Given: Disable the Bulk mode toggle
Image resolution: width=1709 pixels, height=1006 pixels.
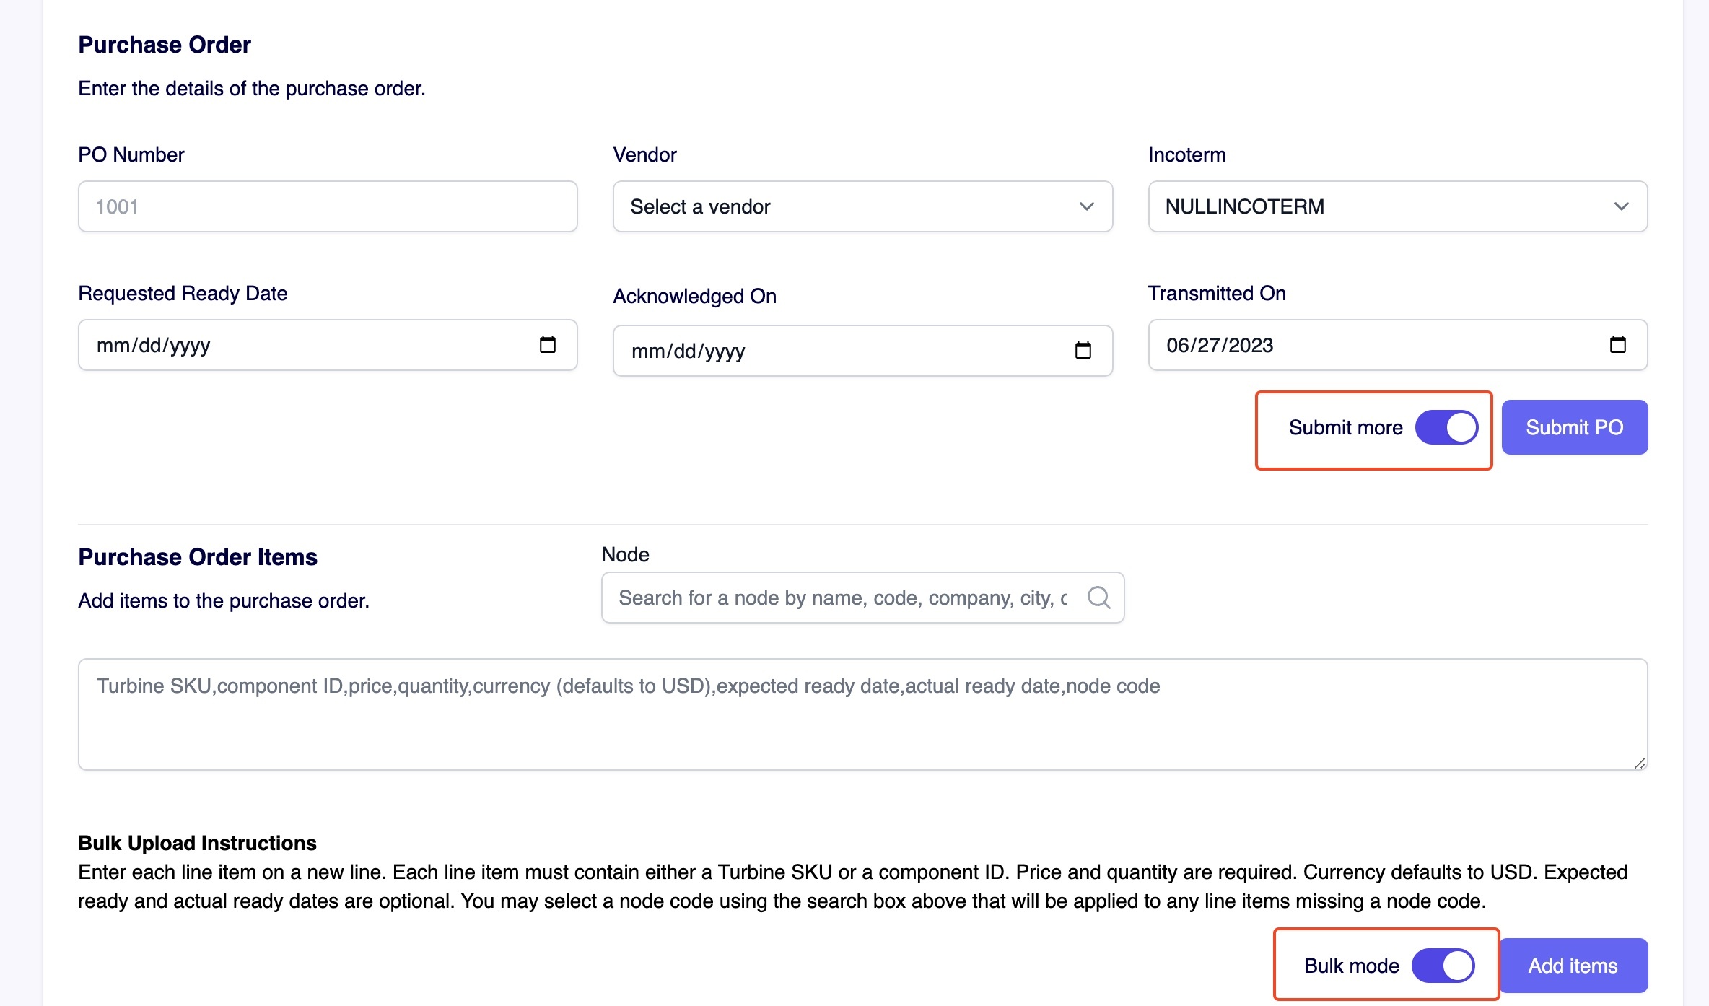Looking at the screenshot, I should click(x=1443, y=965).
